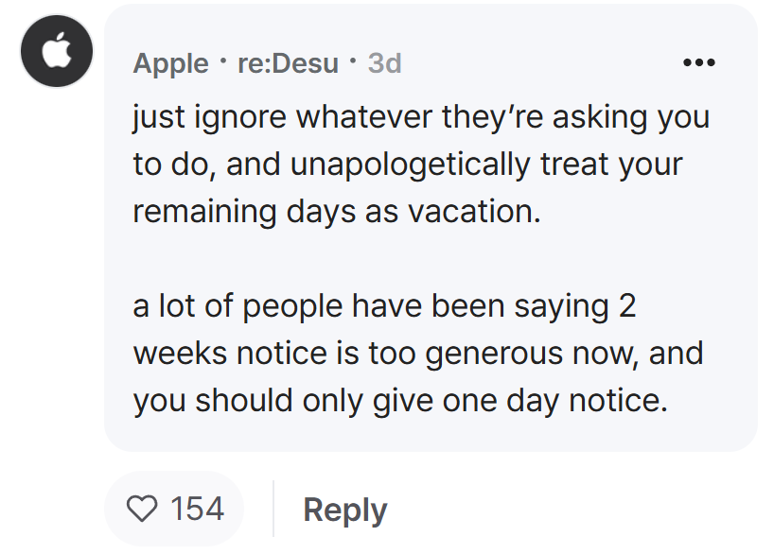Open the Apple company name link
Viewport: 774px width, 554px height.
click(171, 63)
